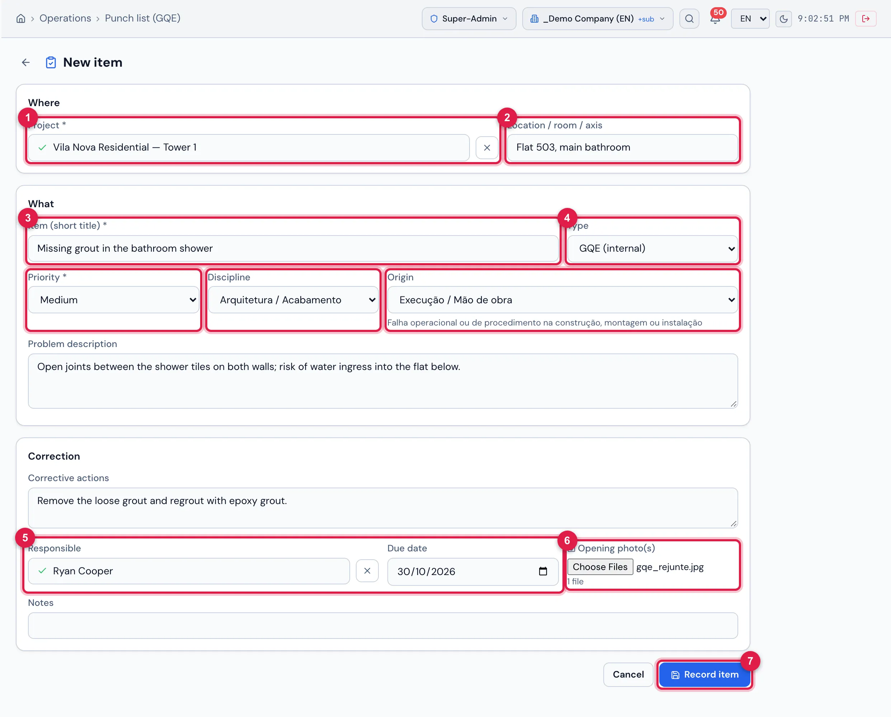The width and height of the screenshot is (891, 717).
Task: Open the Type dropdown GQE (internal)
Action: coord(652,248)
